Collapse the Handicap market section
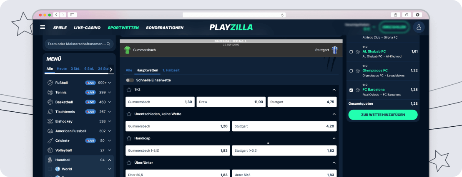This screenshot has width=462, height=177. (x=334, y=138)
